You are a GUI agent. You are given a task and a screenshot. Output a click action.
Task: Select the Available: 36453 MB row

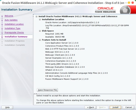coord(55,37)
